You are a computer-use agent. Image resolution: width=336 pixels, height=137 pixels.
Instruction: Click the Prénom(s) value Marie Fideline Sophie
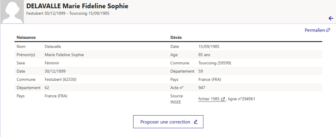point(64,55)
